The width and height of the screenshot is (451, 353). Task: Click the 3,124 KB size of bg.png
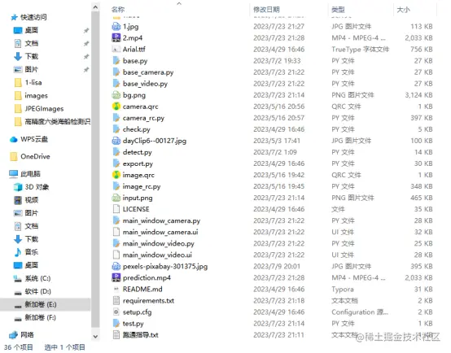pyautogui.click(x=418, y=95)
